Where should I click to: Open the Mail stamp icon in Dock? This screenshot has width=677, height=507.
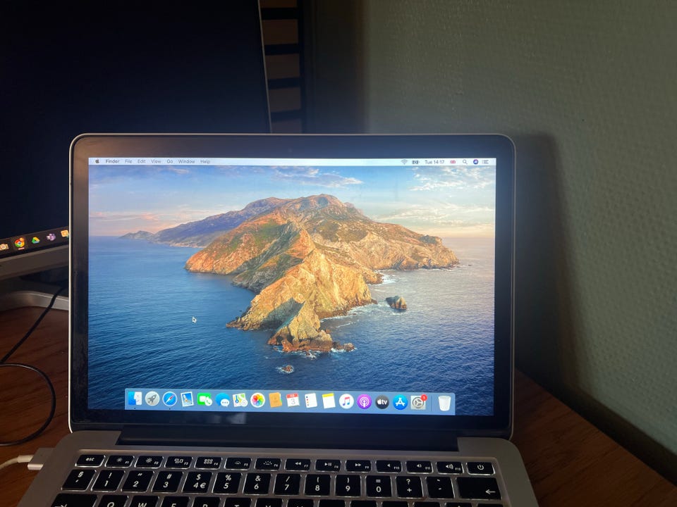pos(187,399)
